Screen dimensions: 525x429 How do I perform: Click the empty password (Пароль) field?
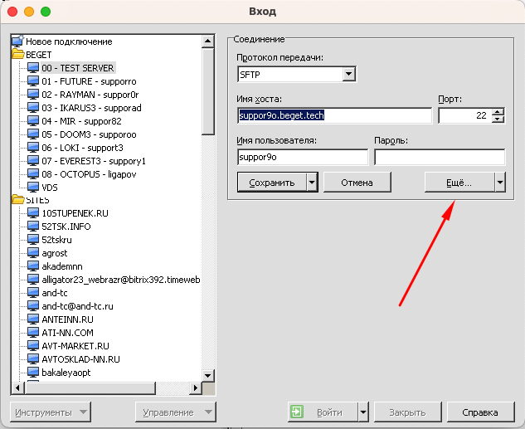pos(440,157)
